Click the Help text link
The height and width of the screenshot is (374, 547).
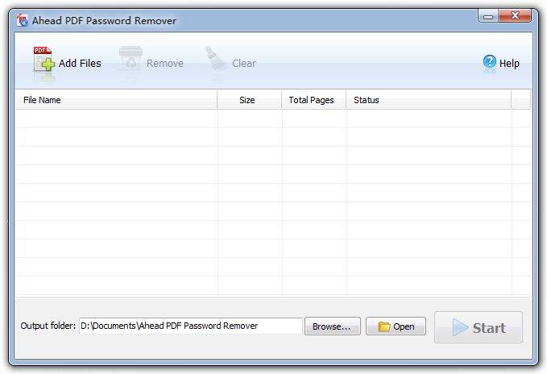[509, 64]
